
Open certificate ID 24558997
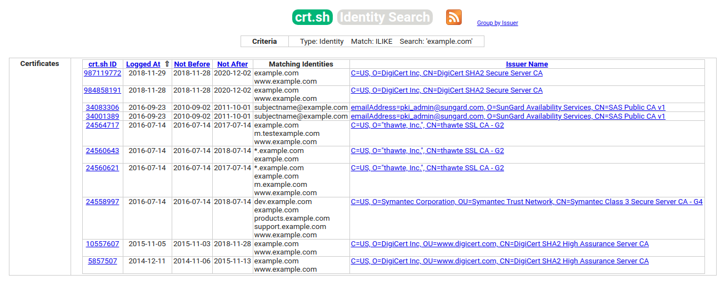(x=102, y=202)
